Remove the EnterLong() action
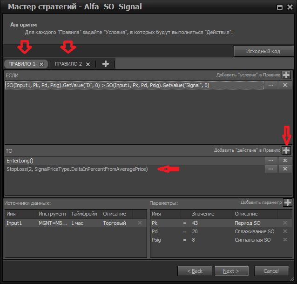The width and height of the screenshot is (297, 284). (x=285, y=160)
